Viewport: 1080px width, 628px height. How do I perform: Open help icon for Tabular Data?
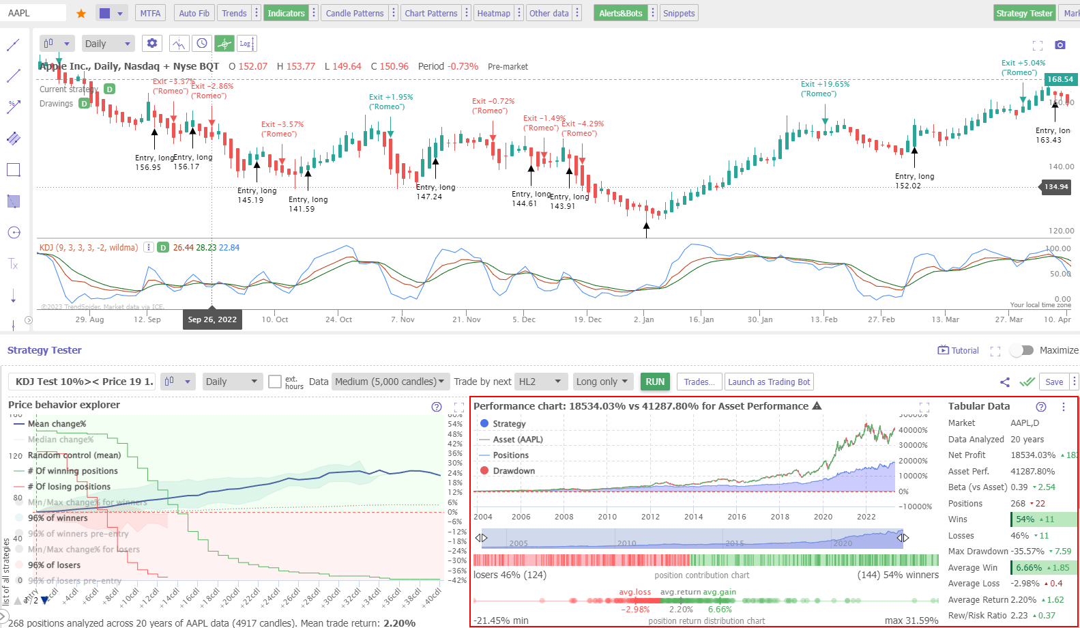pyautogui.click(x=1040, y=407)
